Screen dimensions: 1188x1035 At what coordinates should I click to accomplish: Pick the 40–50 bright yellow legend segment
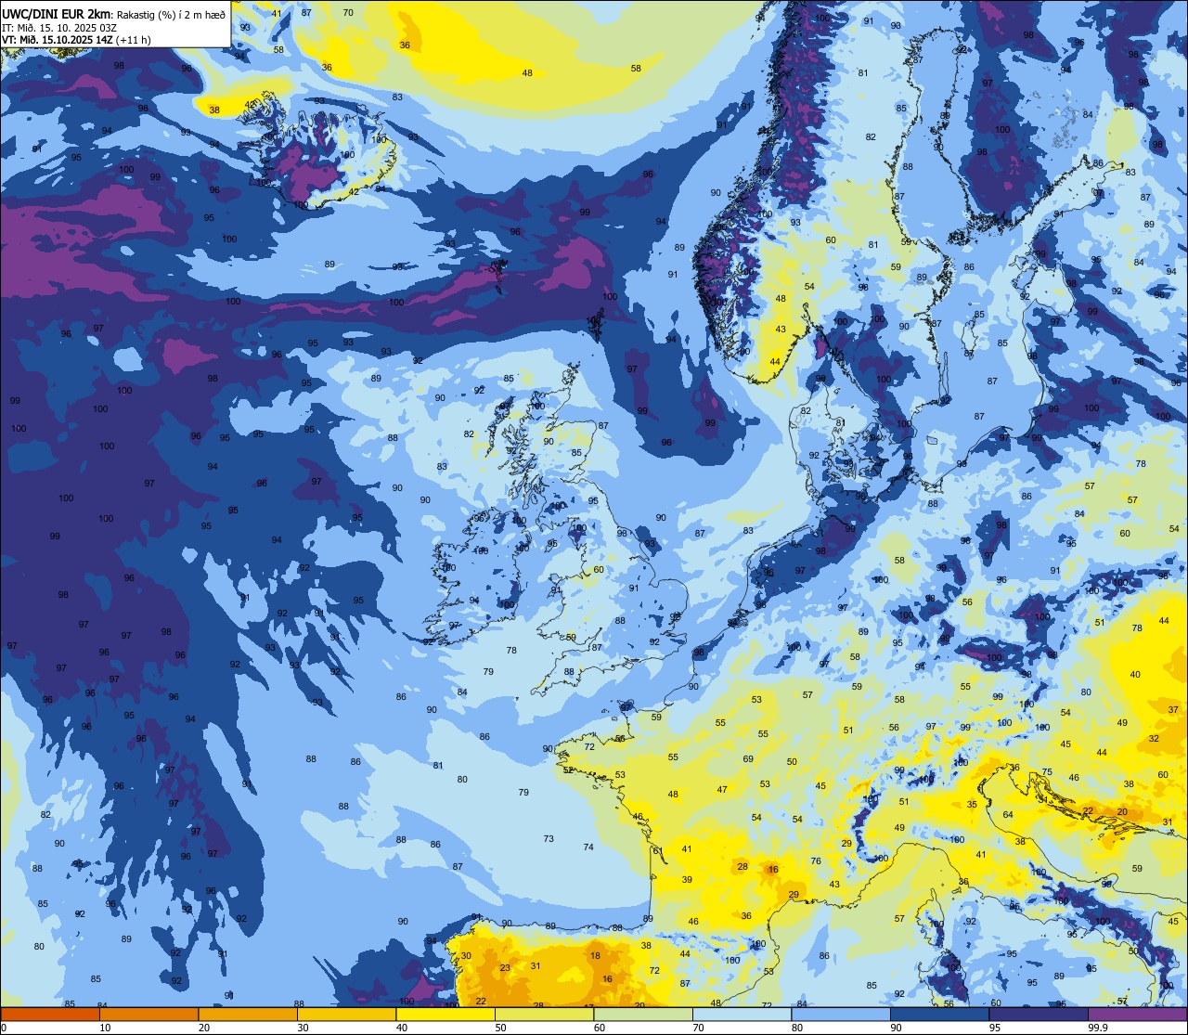tap(445, 1014)
